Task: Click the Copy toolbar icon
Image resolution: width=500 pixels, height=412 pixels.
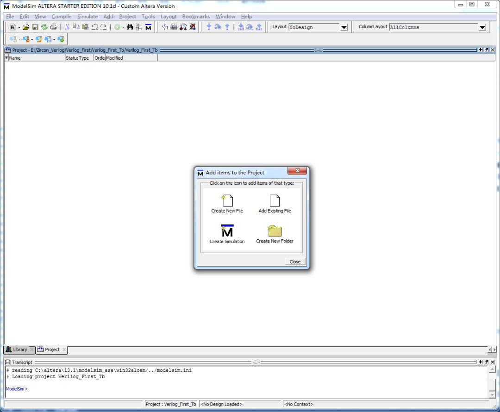Action: (76, 27)
